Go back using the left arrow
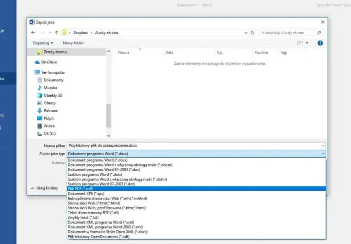The width and height of the screenshot is (351, 244). pos(33,33)
